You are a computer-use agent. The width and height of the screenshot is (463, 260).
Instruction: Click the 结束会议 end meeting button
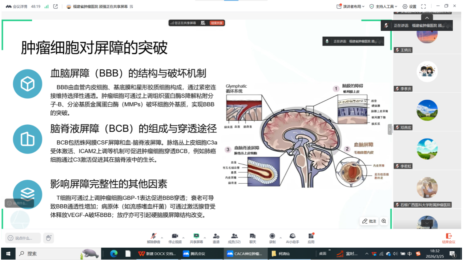448,238
